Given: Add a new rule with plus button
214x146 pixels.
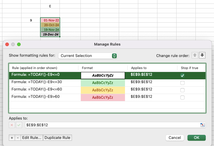Looking at the screenshot, I should click(x=12, y=138).
